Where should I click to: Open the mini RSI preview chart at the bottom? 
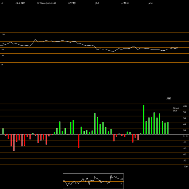pos(93,181)
